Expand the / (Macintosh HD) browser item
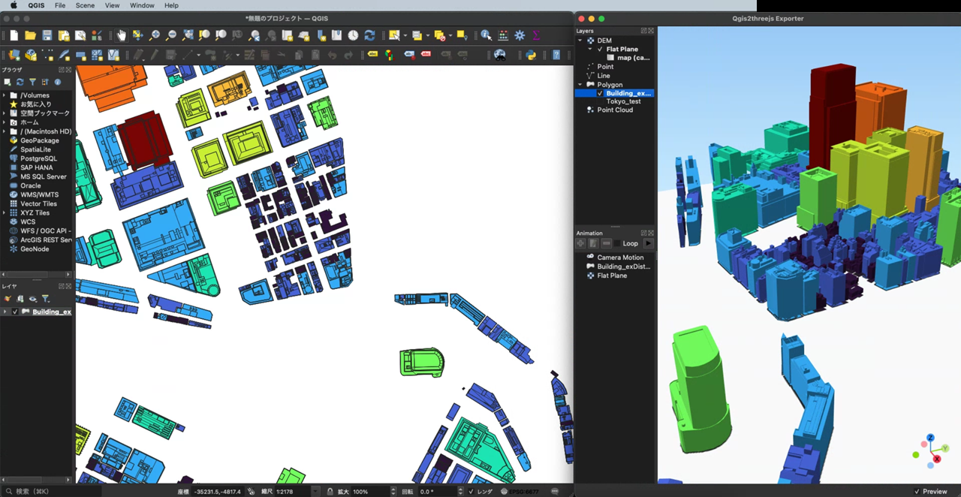The width and height of the screenshot is (961, 497). click(5, 131)
